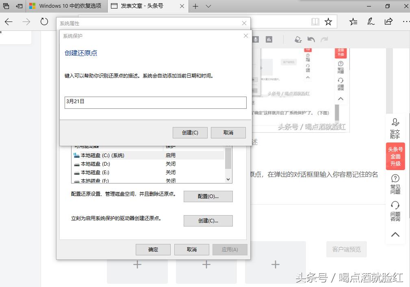Undo the last edit with the undo arrow icon

point(311,39)
